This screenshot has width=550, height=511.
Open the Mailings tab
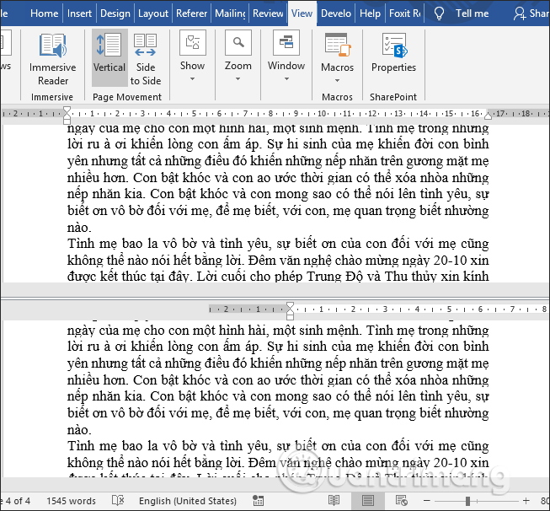(231, 13)
